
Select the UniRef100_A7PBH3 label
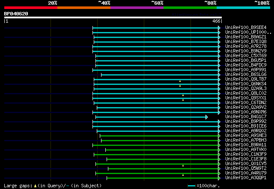[246, 140]
